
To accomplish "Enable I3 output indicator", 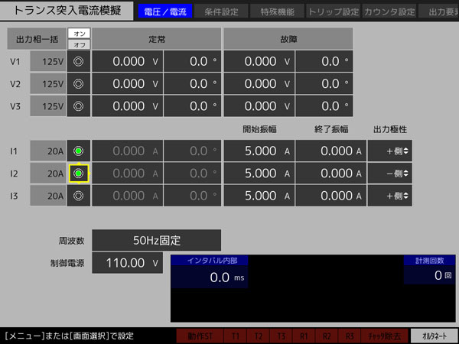I will [x=78, y=196].
